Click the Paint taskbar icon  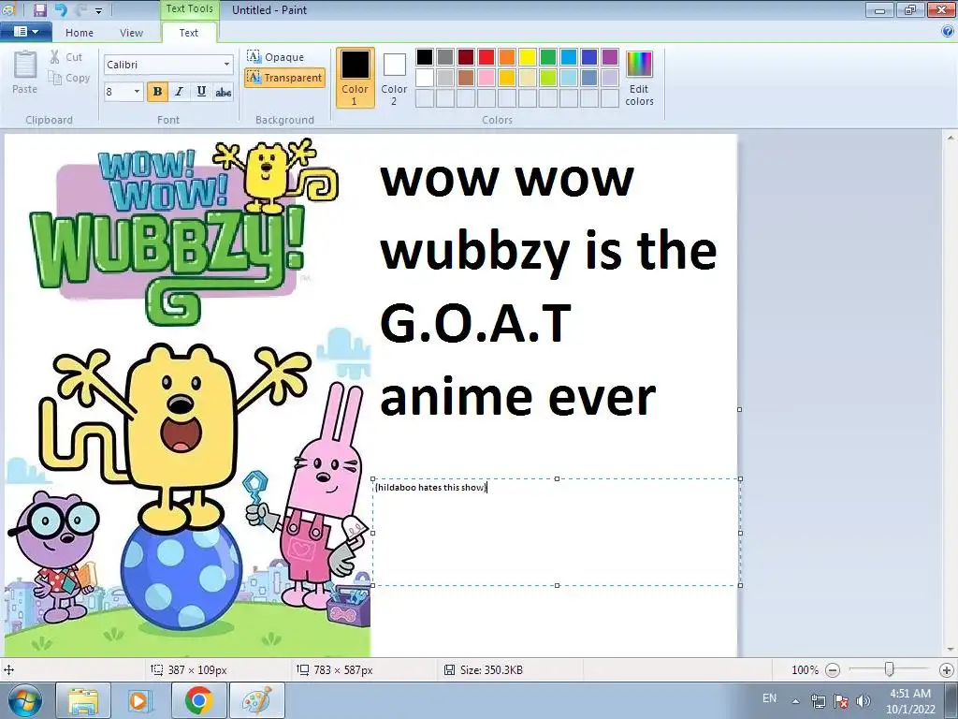click(257, 700)
